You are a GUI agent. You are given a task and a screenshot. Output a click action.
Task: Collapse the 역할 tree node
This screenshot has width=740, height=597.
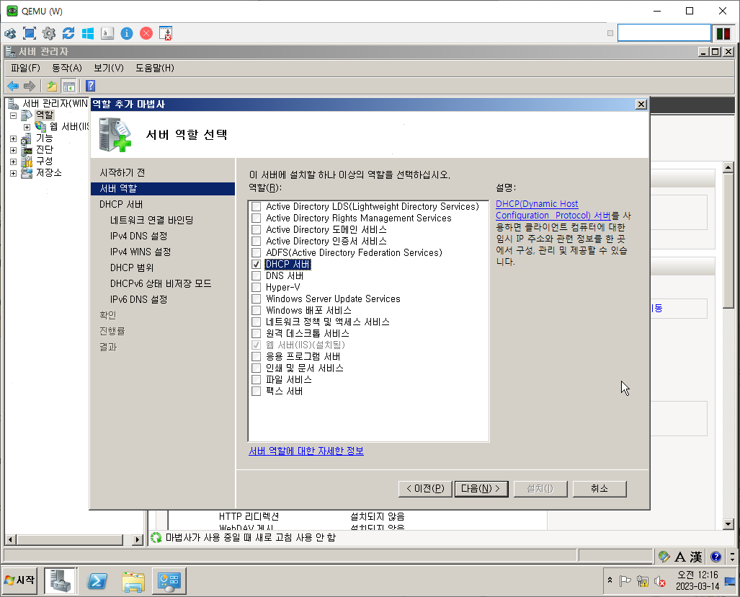(13, 115)
